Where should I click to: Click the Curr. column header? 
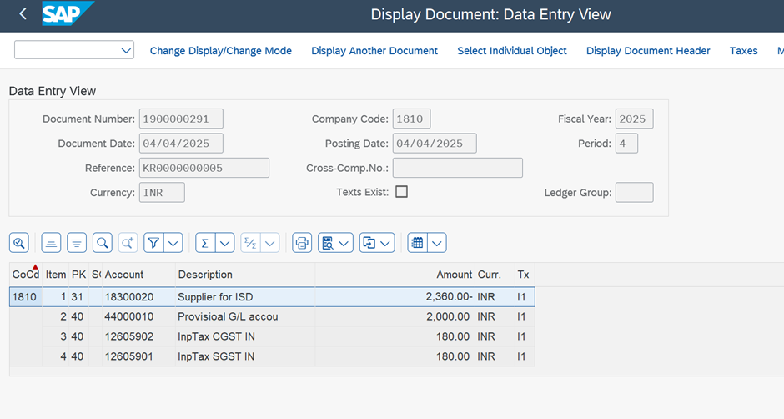pyautogui.click(x=495, y=275)
